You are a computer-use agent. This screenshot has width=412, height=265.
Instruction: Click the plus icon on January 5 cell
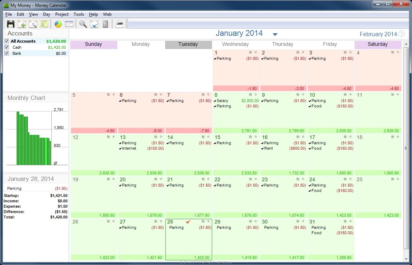click(113, 95)
